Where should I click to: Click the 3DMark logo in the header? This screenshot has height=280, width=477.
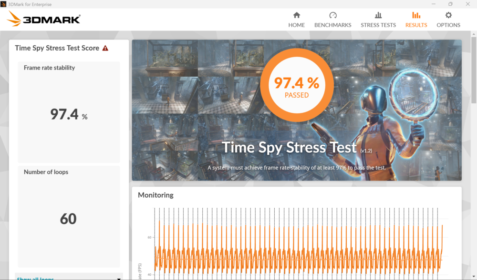tap(44, 19)
